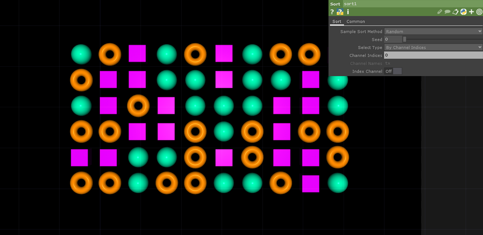Open the Sample Sort Method dropdown
Viewport: 483px width, 235px height.
[x=433, y=31]
